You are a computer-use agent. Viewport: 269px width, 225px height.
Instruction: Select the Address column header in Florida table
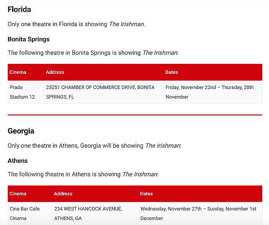(x=55, y=72)
